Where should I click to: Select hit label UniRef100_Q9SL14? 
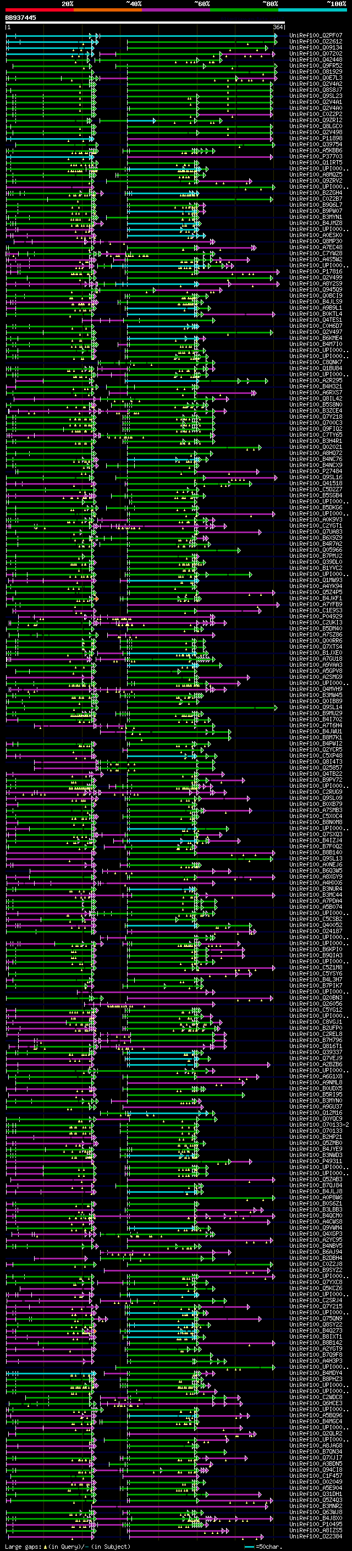[316, 708]
